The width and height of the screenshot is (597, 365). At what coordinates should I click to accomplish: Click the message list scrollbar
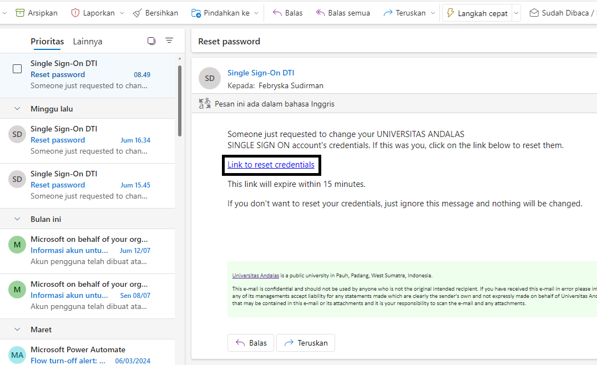click(x=180, y=101)
